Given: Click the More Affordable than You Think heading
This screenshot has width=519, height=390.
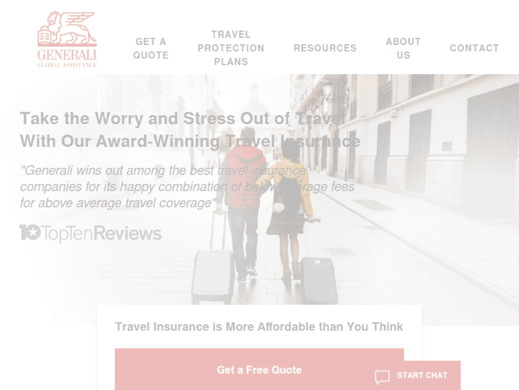Looking at the screenshot, I should pyautogui.click(x=259, y=327).
